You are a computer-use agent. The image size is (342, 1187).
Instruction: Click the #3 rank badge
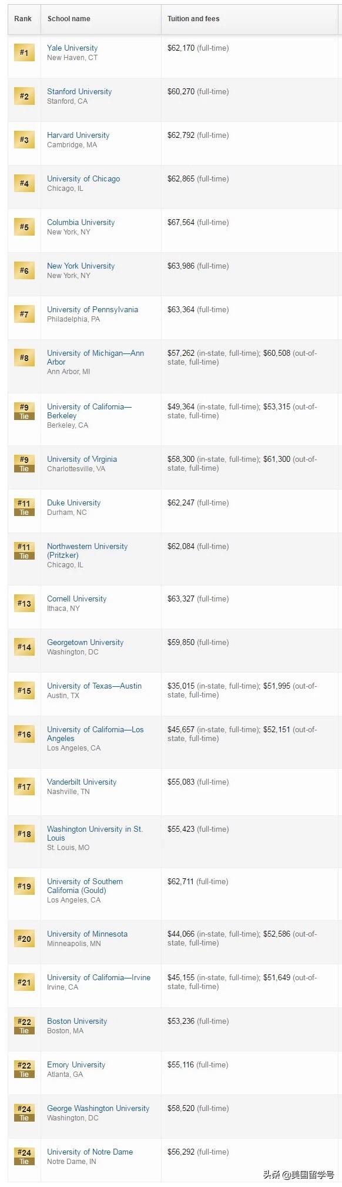coord(24,140)
